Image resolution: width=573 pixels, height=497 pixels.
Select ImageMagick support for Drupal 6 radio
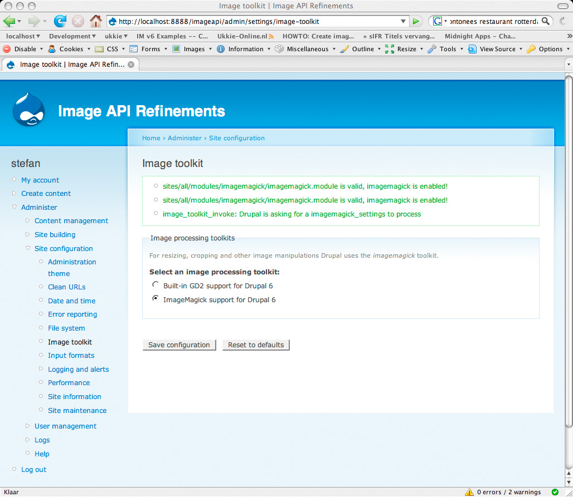pyautogui.click(x=155, y=299)
